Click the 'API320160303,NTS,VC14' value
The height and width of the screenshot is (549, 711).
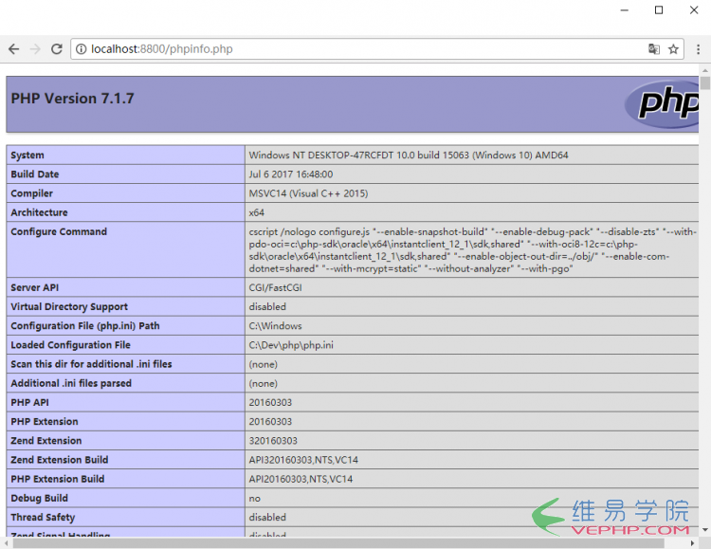[x=303, y=460]
